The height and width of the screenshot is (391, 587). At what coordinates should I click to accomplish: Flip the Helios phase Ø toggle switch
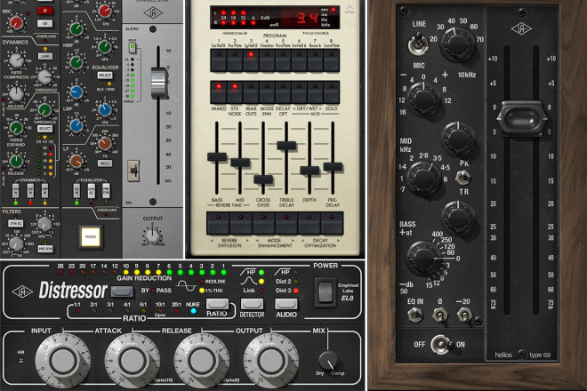click(x=439, y=315)
